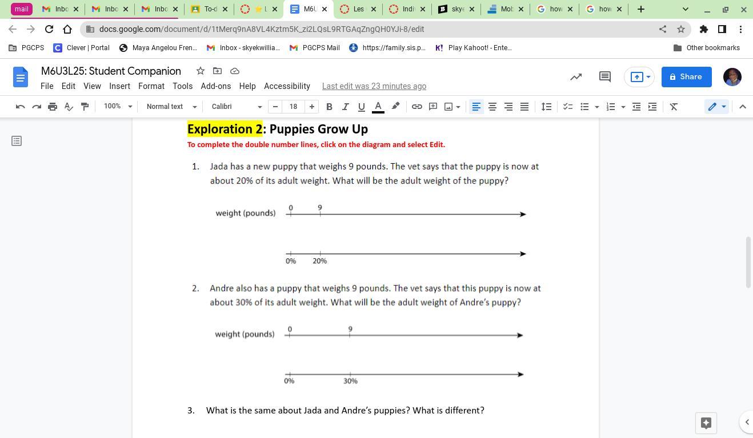The height and width of the screenshot is (438, 753).
Task: Star the document M6U3L25
Action: coord(201,71)
